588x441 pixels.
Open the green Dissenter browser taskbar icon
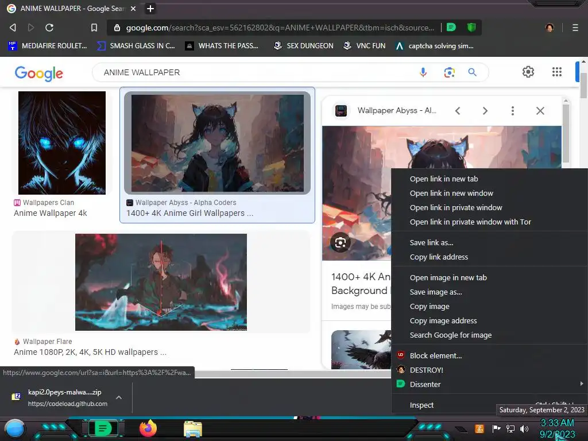click(103, 428)
